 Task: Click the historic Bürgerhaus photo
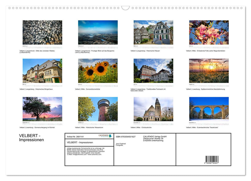[x=42, y=71]
